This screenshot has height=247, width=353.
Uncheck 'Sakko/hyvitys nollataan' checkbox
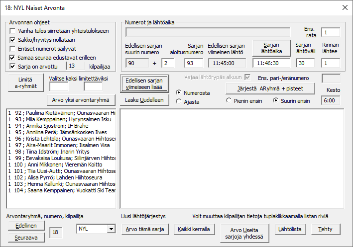point(13,40)
